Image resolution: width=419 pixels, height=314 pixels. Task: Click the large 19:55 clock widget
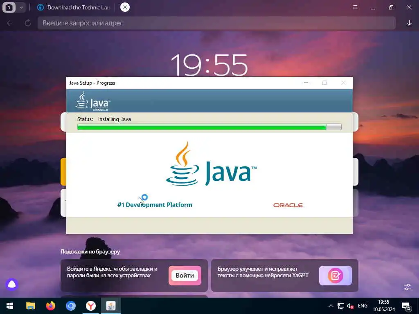[x=209, y=65]
